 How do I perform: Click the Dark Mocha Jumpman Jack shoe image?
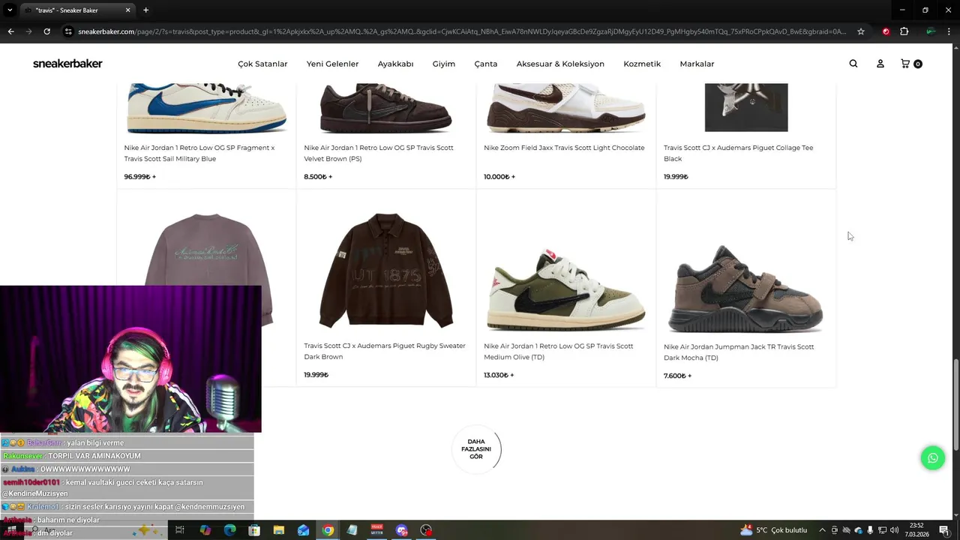[745, 289]
